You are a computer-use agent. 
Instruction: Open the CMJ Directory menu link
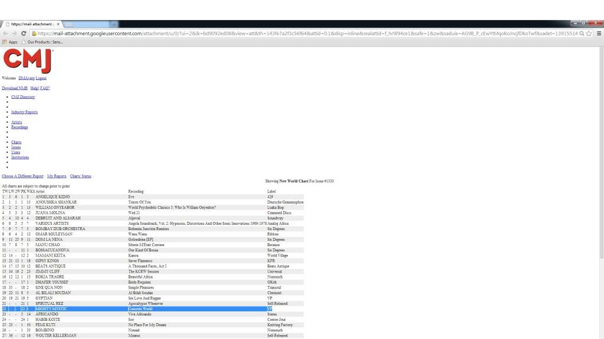click(x=23, y=97)
